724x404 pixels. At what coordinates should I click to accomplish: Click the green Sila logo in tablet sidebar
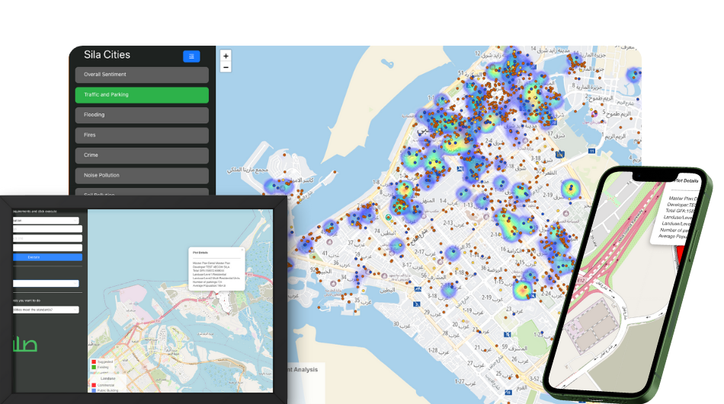pyautogui.click(x=25, y=344)
